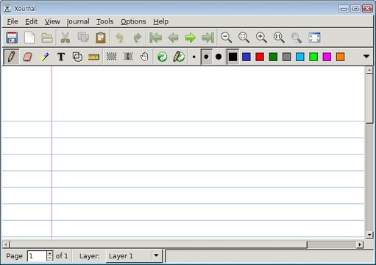This screenshot has width=376, height=265.
Task: Increment the page number spinner
Action: coord(50,253)
